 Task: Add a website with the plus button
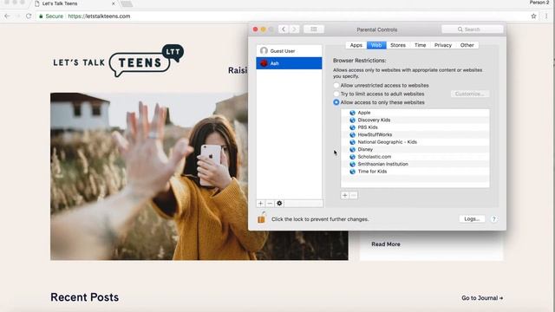[345, 195]
